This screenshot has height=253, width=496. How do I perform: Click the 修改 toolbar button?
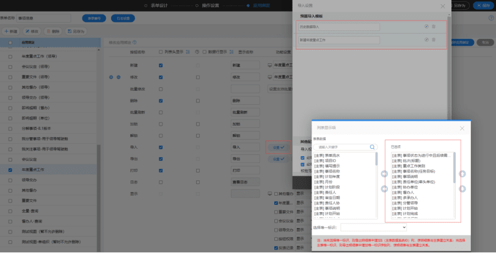(32, 31)
